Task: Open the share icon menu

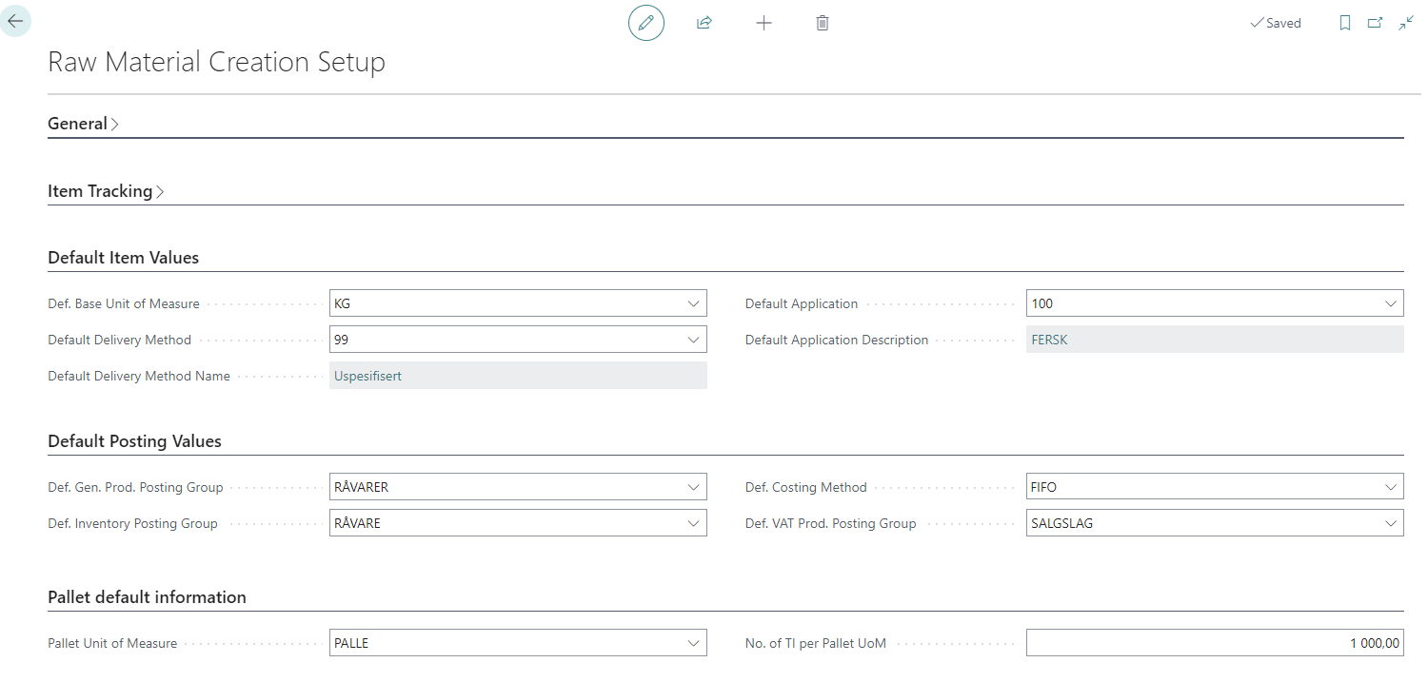Action: (x=704, y=23)
